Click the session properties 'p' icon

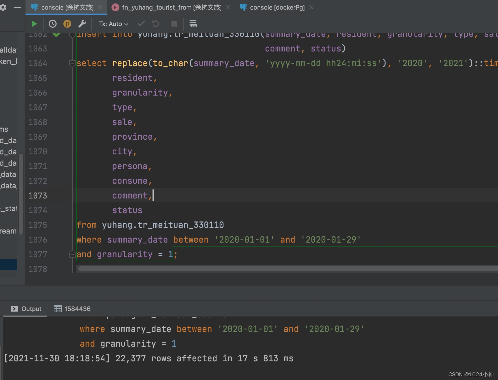(x=67, y=24)
